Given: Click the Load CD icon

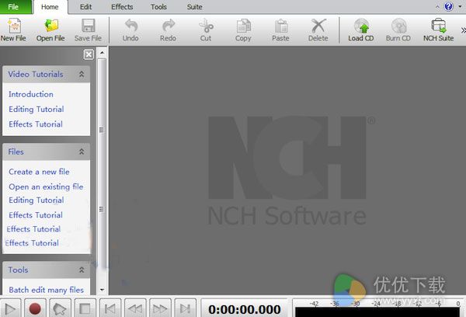Looking at the screenshot, I should [x=361, y=26].
